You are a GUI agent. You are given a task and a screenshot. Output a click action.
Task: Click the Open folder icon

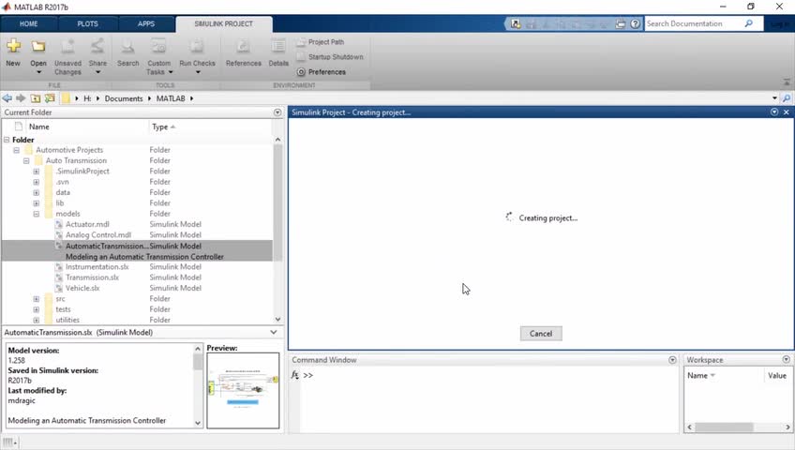[x=38, y=46]
